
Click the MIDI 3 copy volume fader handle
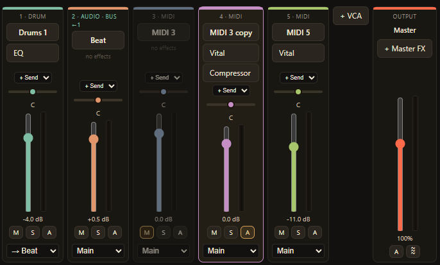pyautogui.click(x=226, y=144)
